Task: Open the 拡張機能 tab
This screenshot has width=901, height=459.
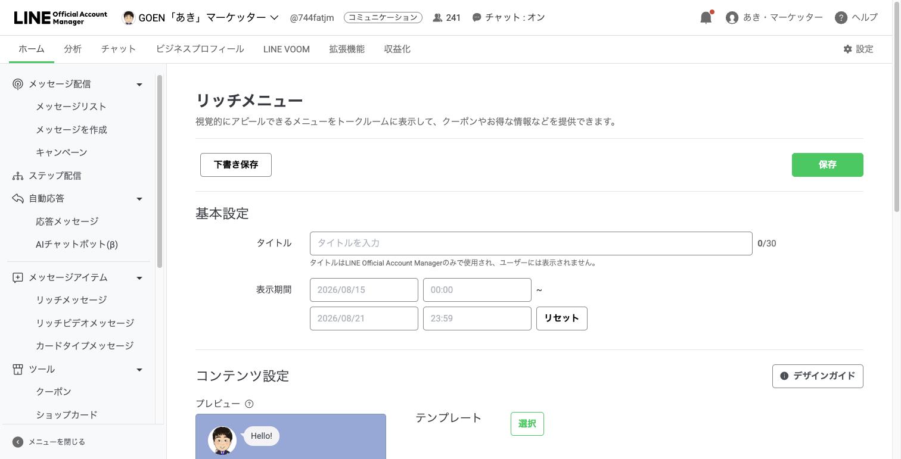Action: tap(347, 49)
